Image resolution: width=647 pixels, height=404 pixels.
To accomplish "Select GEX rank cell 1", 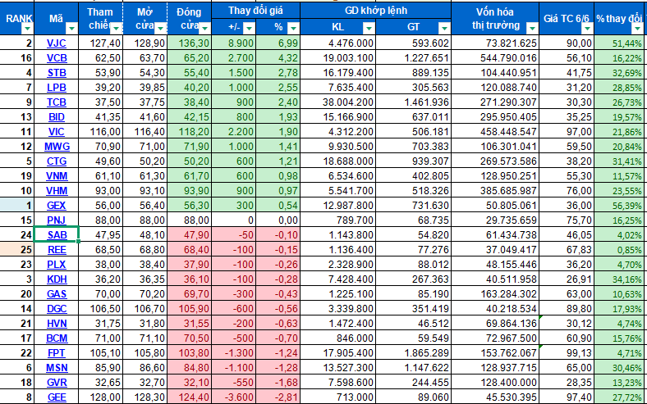I will 17,206.
